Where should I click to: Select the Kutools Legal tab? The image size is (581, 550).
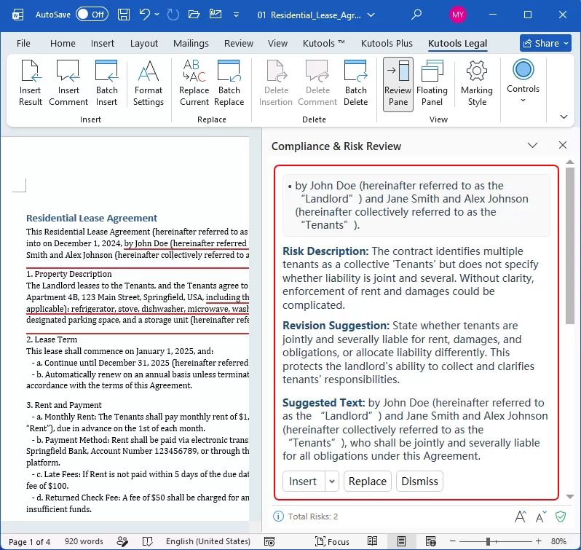tap(457, 44)
